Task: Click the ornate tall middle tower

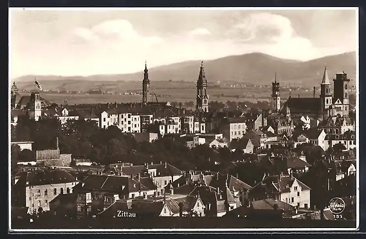Action: [202, 87]
